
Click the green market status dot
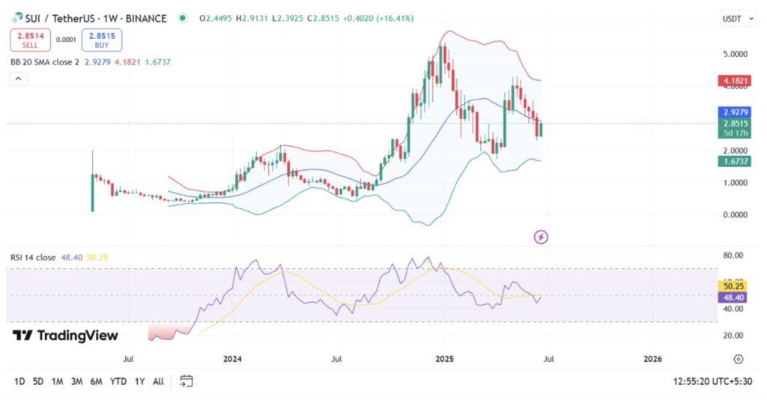coord(183,19)
